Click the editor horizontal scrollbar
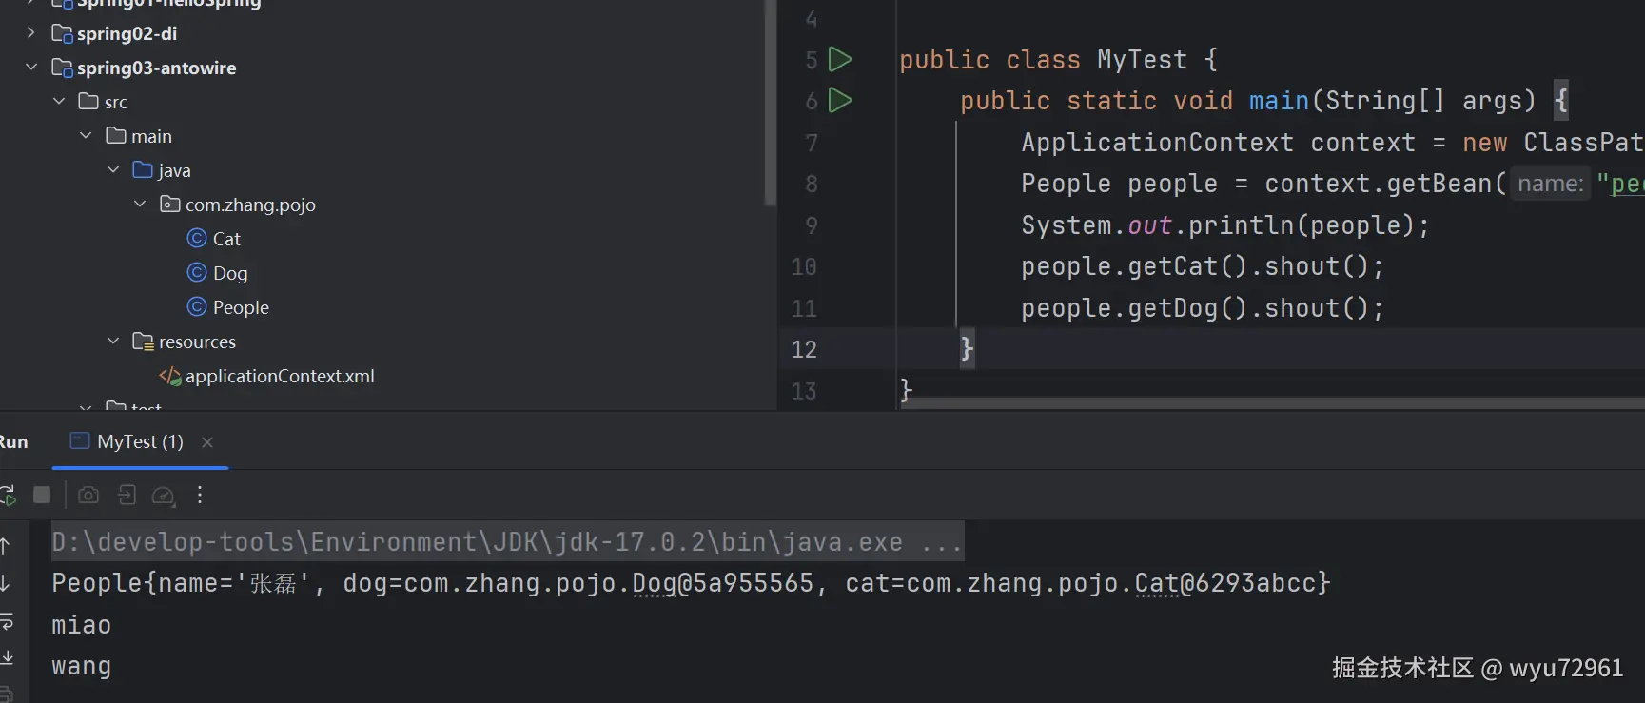Image resolution: width=1645 pixels, height=703 pixels. (1273, 403)
